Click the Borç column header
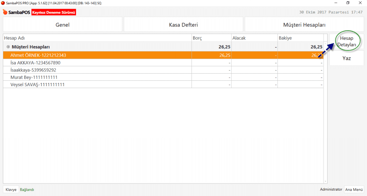The width and height of the screenshot is (367, 196). point(211,38)
